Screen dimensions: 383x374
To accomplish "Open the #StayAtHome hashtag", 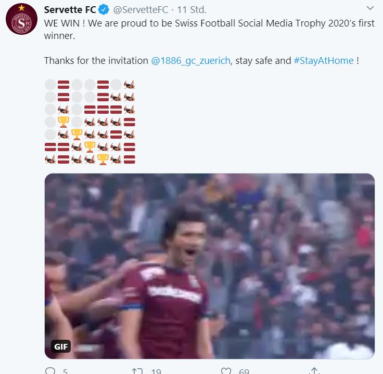I will (324, 61).
